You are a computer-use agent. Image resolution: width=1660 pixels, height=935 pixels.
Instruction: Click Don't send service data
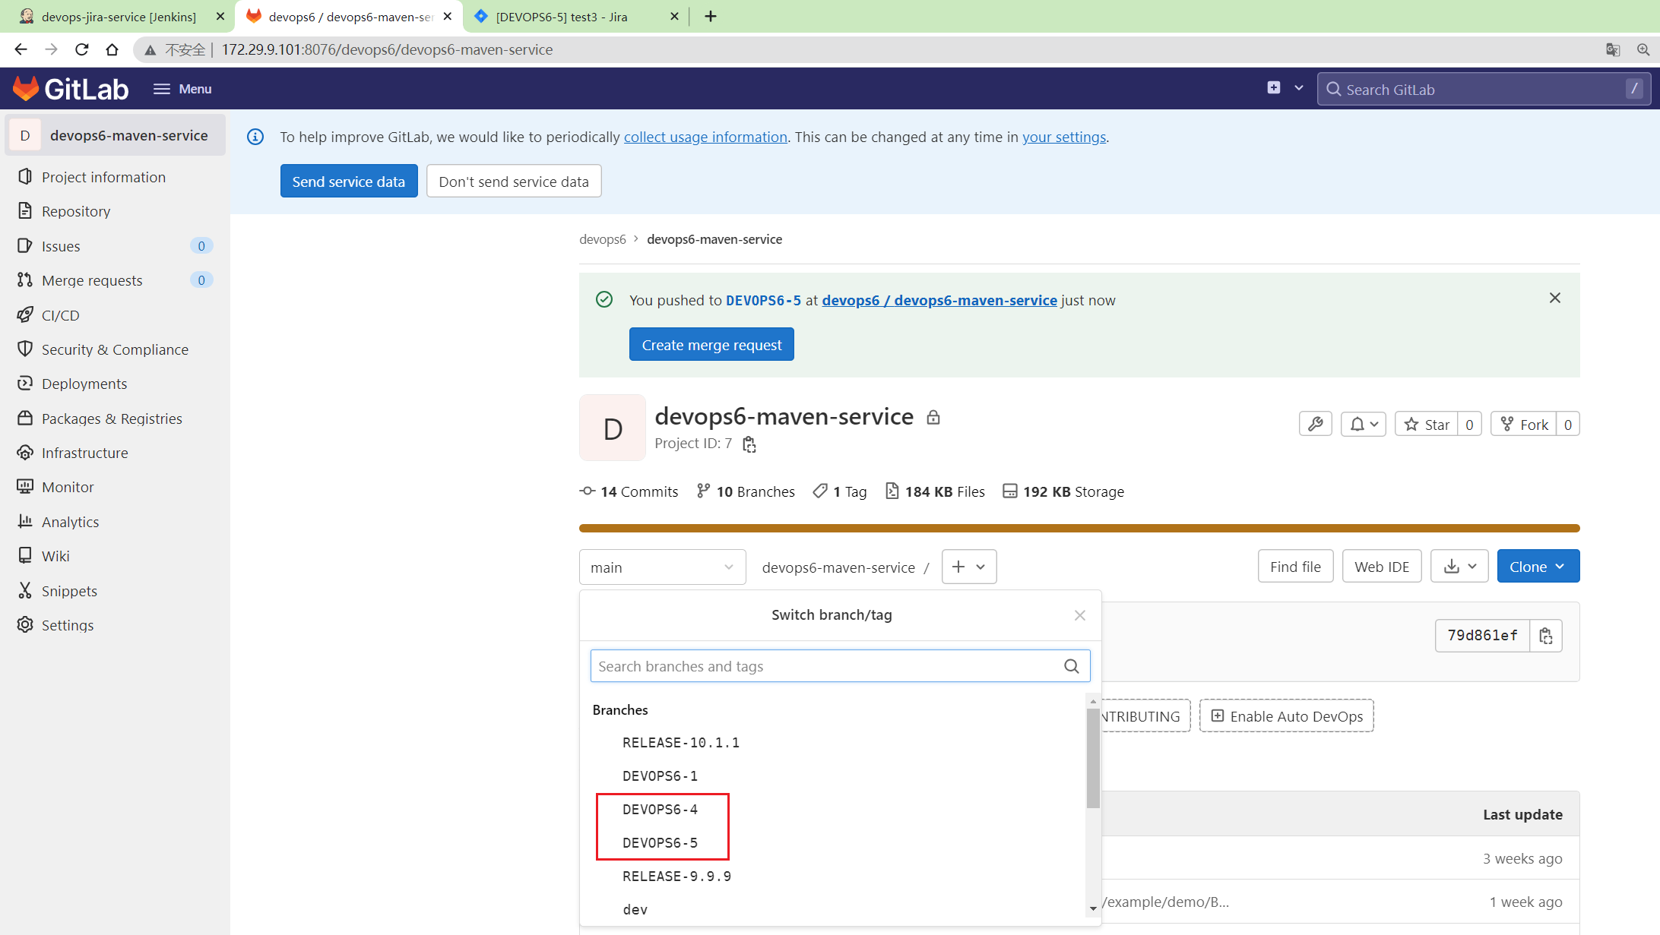[514, 182]
